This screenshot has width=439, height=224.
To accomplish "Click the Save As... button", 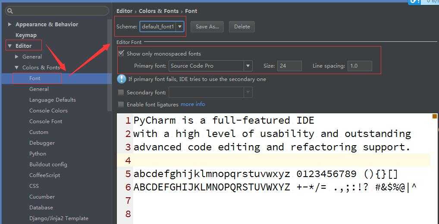I will coord(207,27).
